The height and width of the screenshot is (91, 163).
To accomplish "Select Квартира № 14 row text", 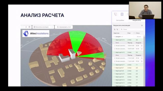I will (120, 86).
